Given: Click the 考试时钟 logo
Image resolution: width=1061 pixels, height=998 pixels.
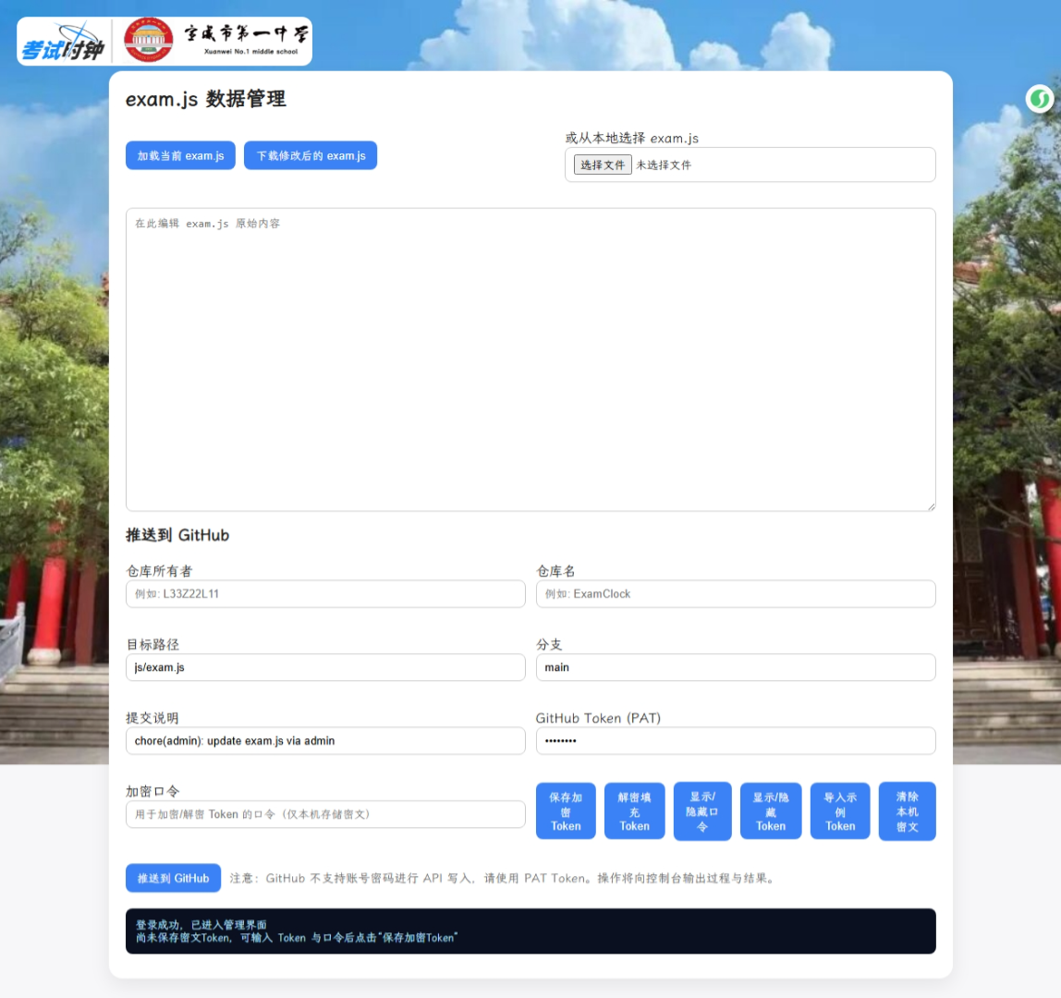Looking at the screenshot, I should (63, 43).
